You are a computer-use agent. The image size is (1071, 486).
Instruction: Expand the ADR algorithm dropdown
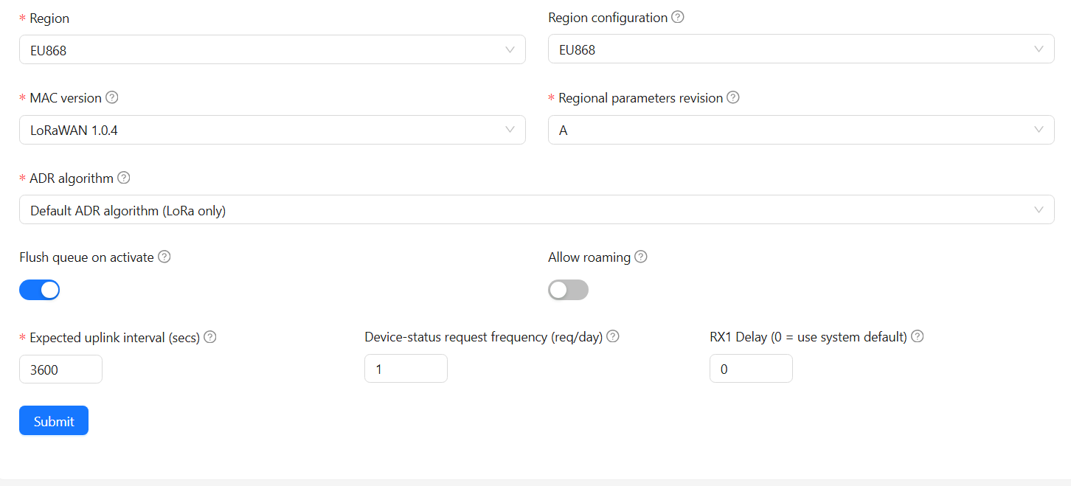(536, 210)
